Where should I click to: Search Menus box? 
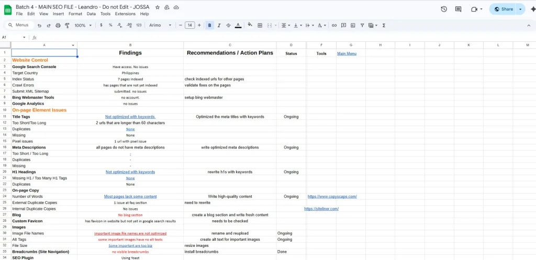20,25
